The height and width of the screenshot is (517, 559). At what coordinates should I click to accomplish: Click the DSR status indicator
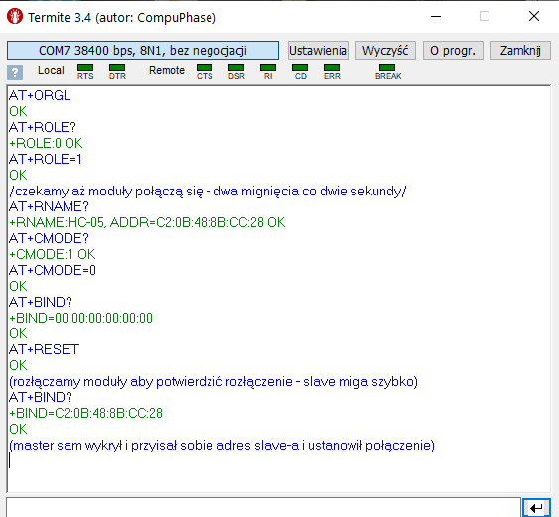coord(236,67)
